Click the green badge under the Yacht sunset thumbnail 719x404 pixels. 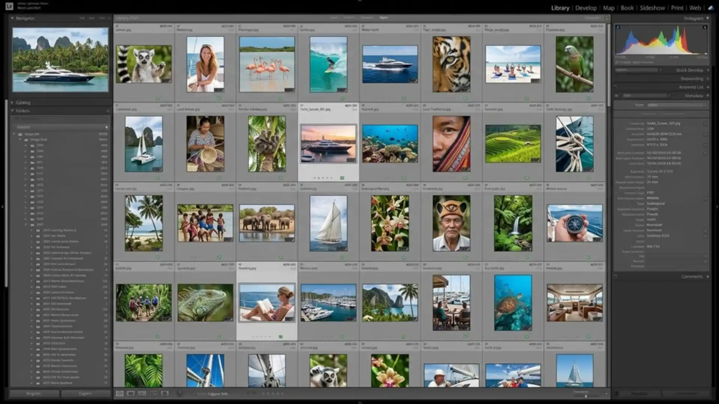click(x=342, y=178)
